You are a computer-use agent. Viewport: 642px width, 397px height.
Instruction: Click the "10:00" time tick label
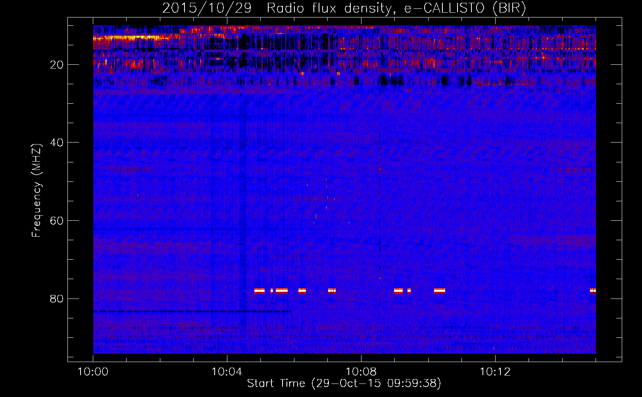pyautogui.click(x=93, y=372)
